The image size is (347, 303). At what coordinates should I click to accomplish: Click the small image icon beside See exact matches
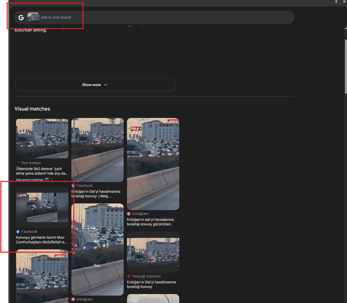tap(47, 179)
